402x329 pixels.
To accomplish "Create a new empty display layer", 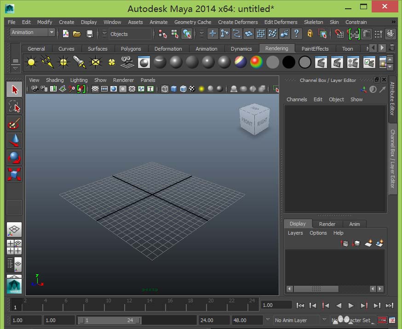I will 368,243.
